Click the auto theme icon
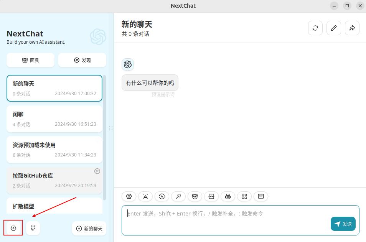 pos(162,196)
